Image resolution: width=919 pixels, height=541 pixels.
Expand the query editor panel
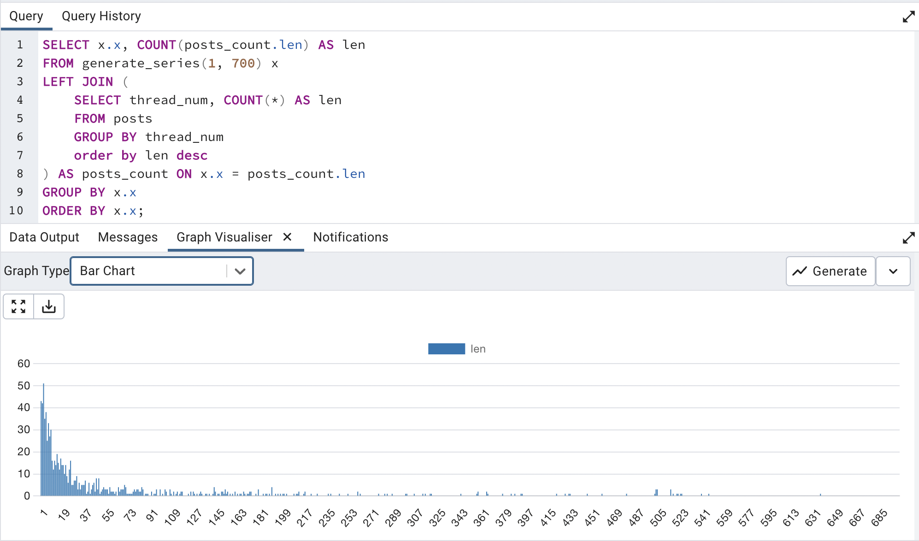point(908,17)
